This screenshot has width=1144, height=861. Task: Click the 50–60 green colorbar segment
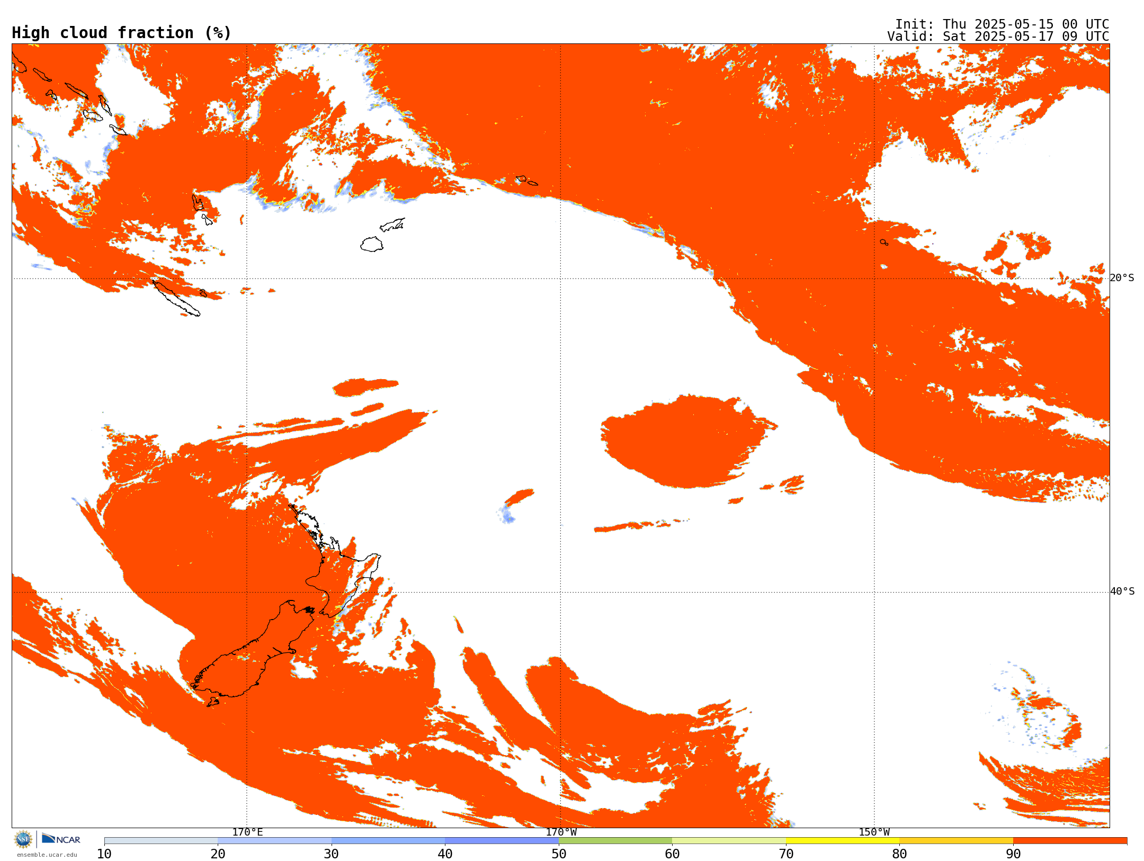[x=615, y=841]
